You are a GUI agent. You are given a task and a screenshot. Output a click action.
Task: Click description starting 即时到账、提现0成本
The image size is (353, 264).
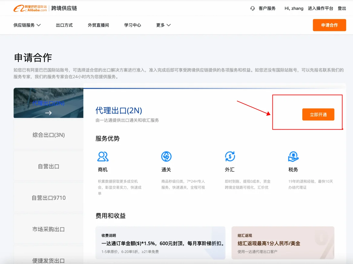[x=248, y=184]
